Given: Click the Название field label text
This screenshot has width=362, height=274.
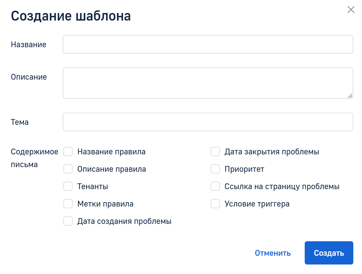Looking at the screenshot, I should (x=29, y=45).
